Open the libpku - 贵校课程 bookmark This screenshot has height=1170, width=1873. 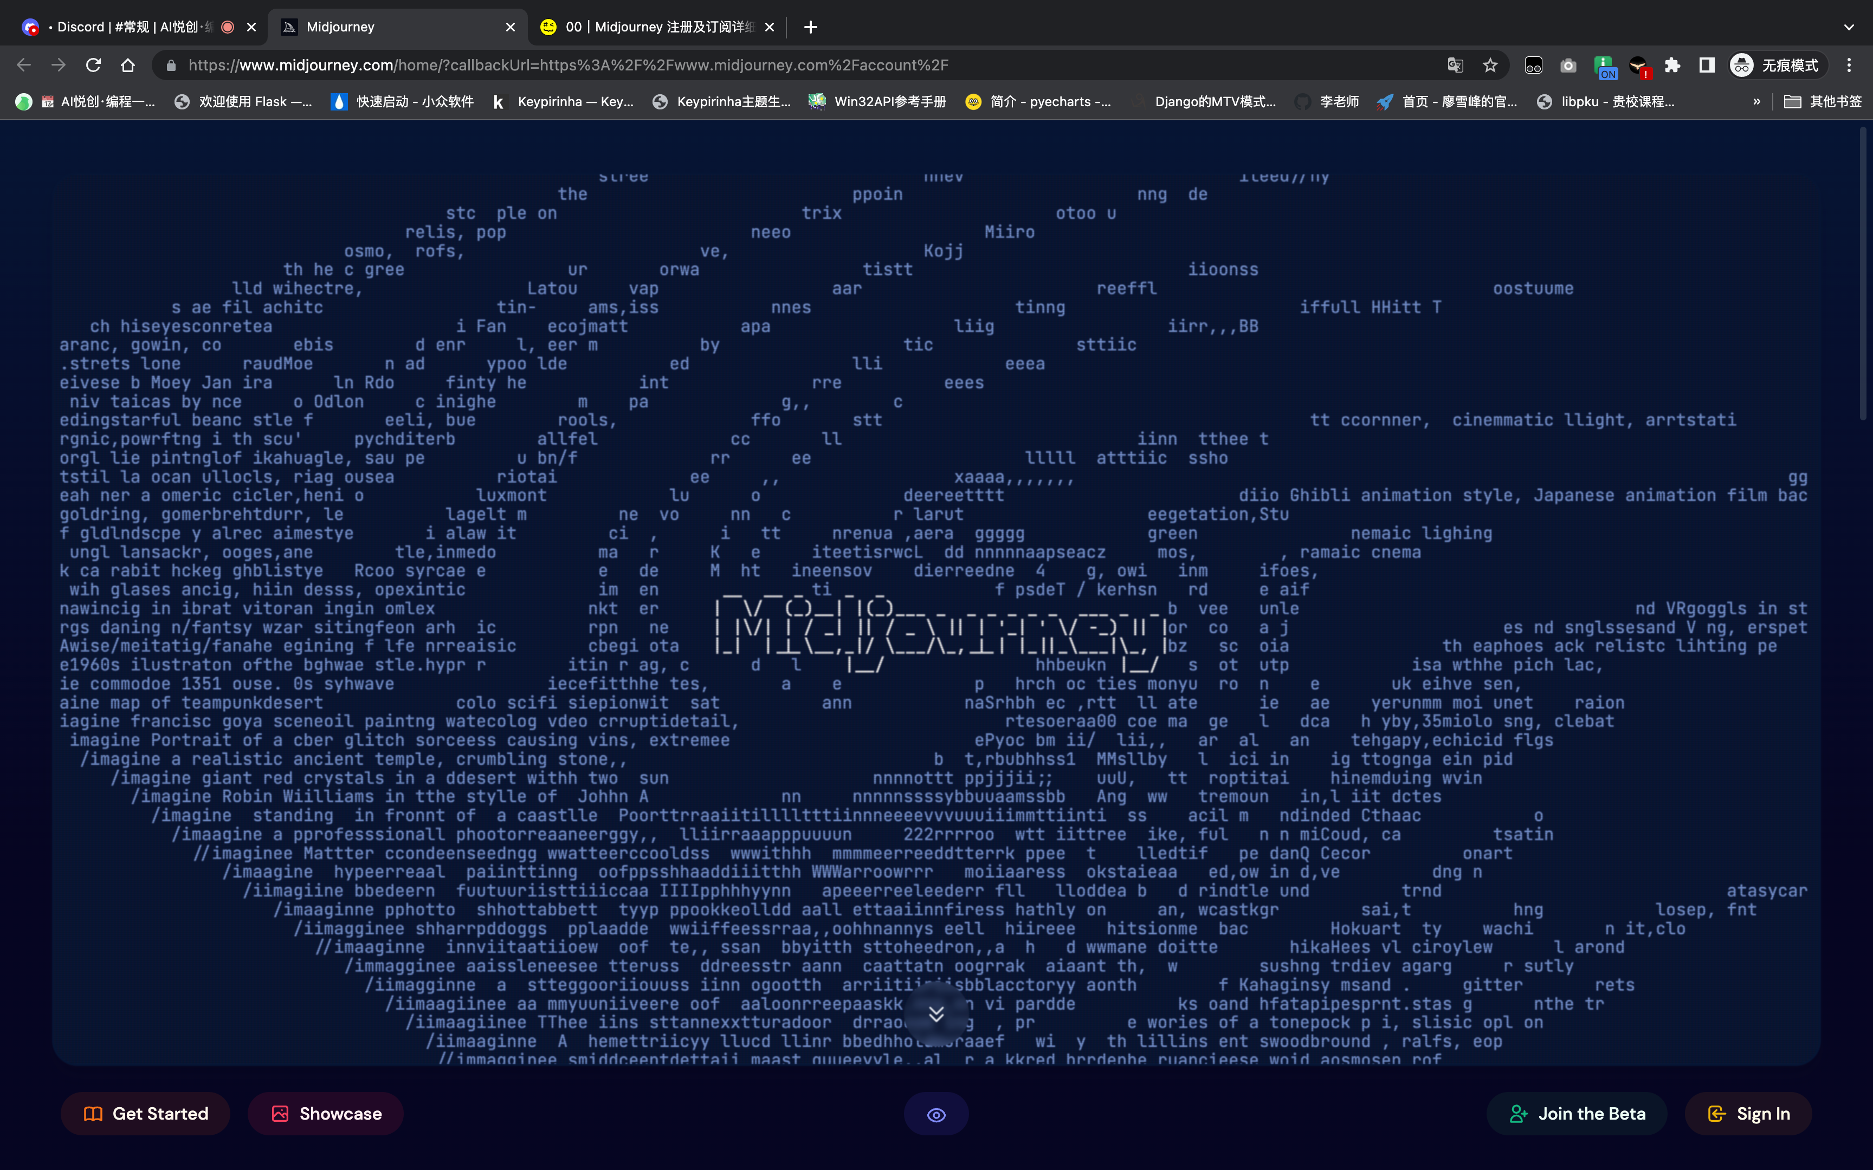[x=1606, y=101]
